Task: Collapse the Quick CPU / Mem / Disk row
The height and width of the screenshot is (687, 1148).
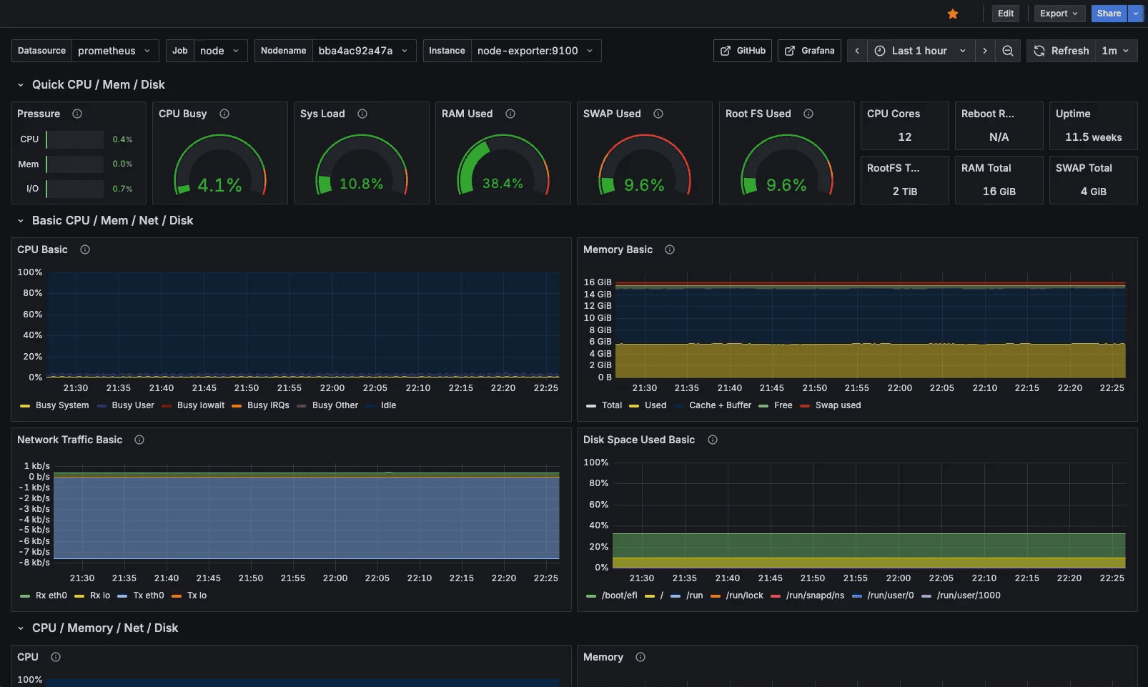Action: pyautogui.click(x=21, y=85)
